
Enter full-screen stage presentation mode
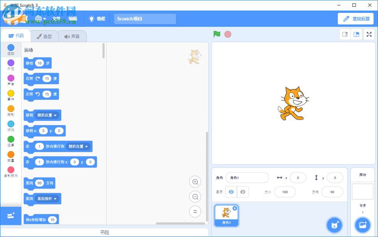tap(369, 34)
